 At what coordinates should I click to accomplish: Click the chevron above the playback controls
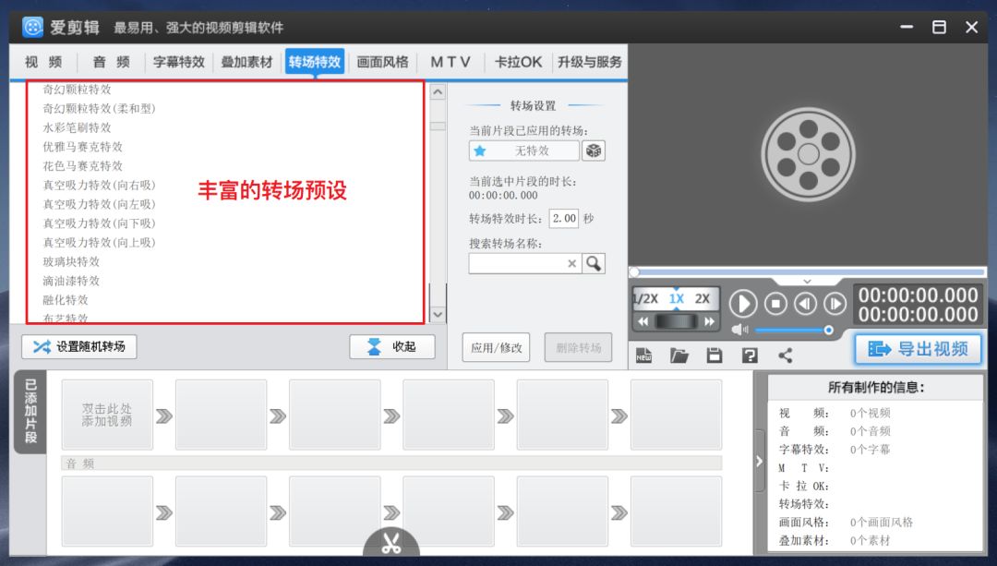[806, 283]
